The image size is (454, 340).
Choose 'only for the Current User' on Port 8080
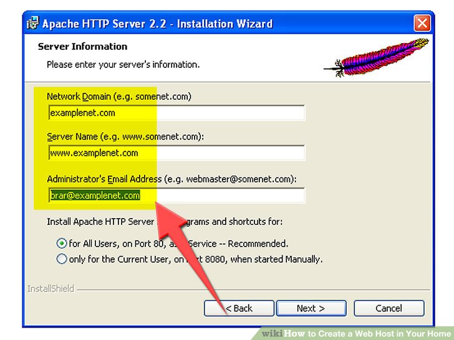[x=62, y=259]
